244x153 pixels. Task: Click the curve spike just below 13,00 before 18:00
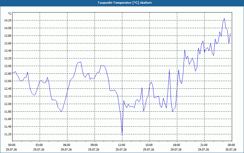pyautogui.click(x=170, y=70)
